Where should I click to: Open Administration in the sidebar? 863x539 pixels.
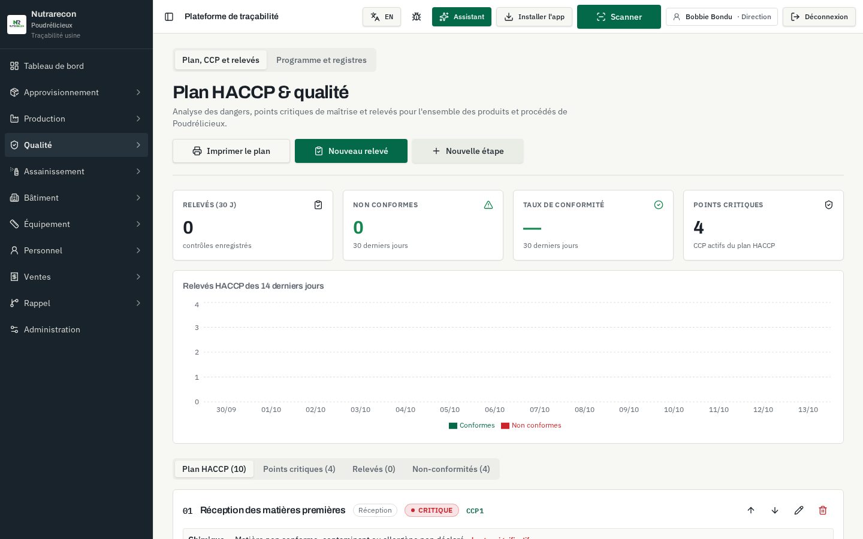click(x=76, y=329)
